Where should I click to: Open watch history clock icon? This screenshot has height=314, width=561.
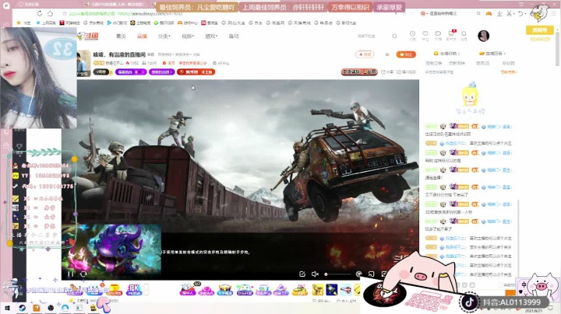[412, 35]
